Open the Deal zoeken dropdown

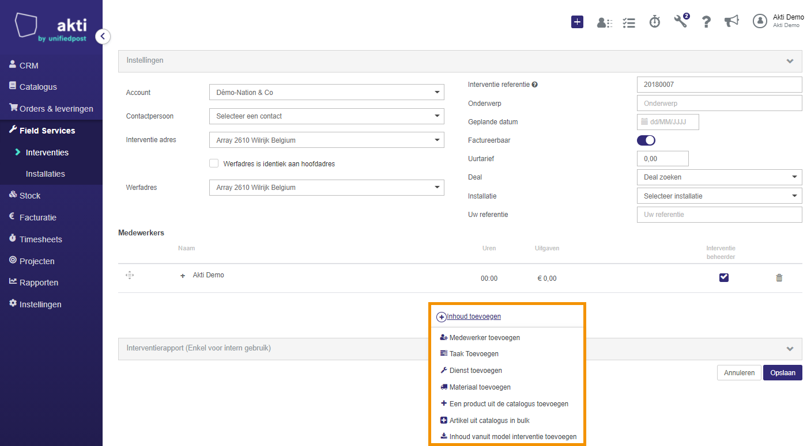click(x=719, y=177)
